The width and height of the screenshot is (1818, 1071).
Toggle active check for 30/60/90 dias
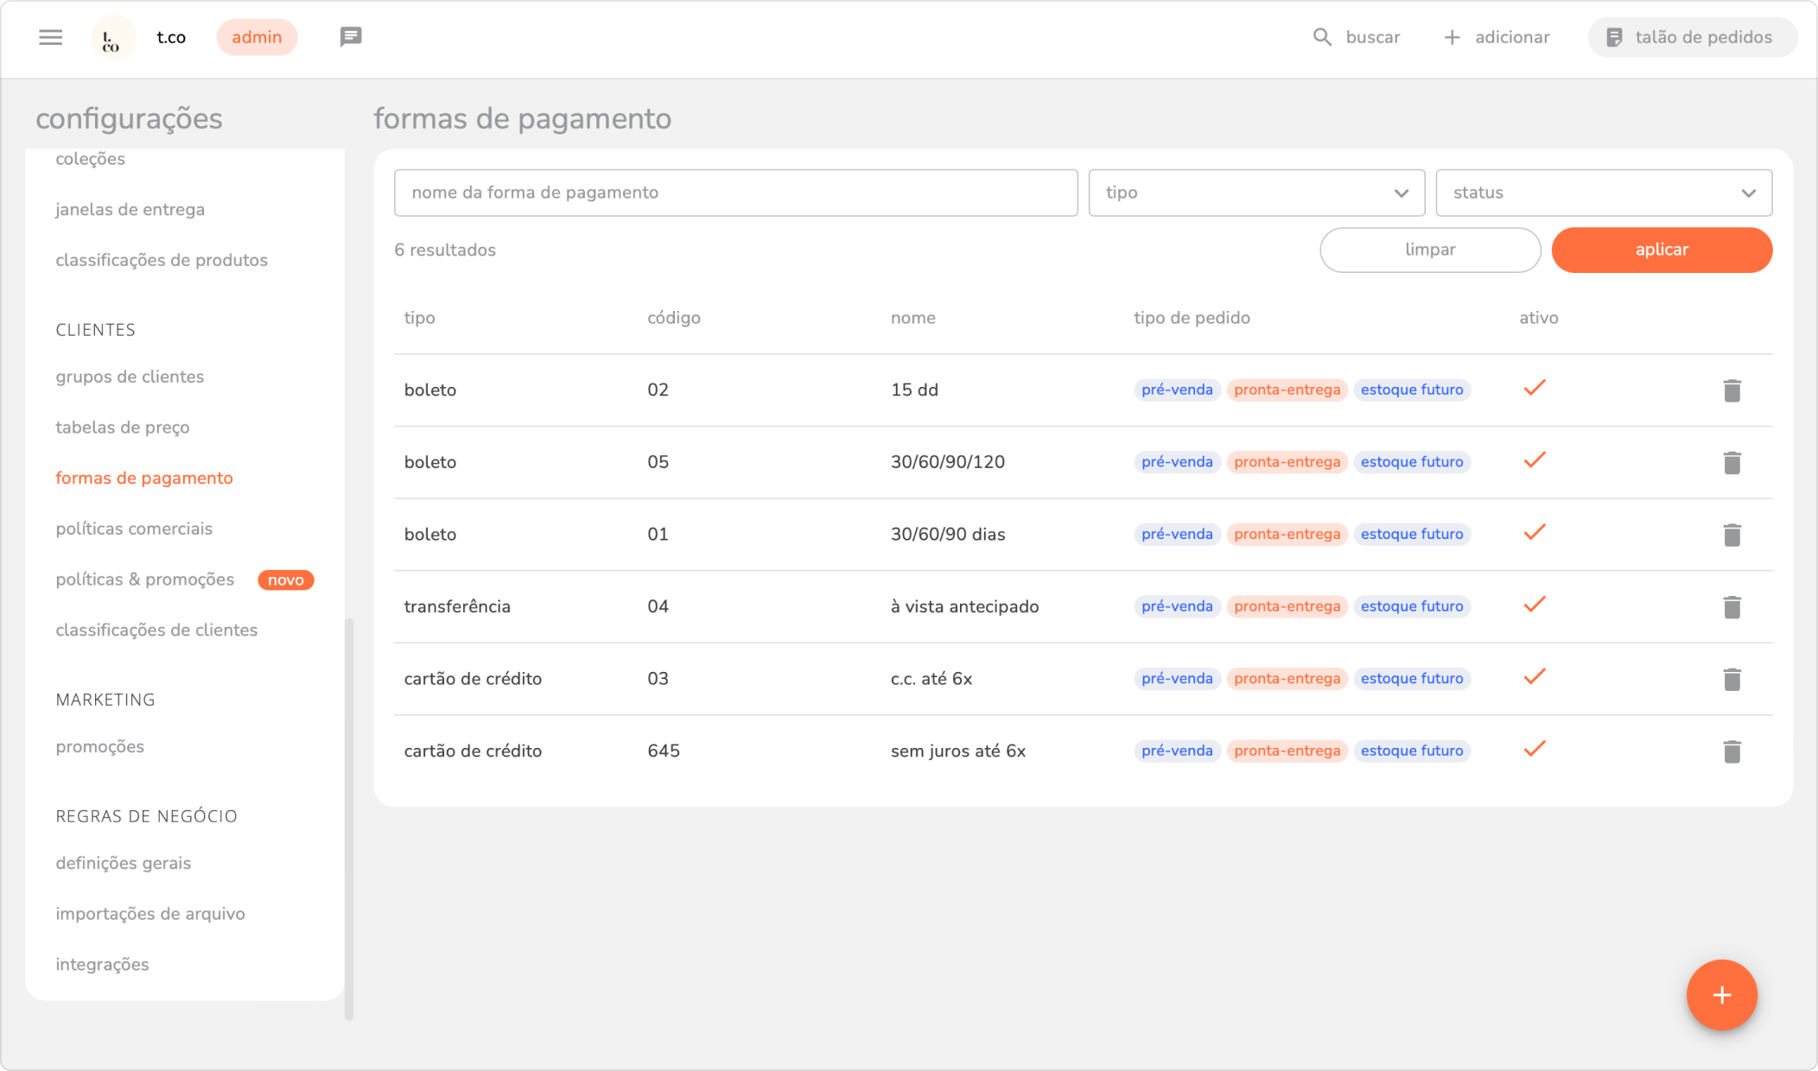tap(1535, 533)
